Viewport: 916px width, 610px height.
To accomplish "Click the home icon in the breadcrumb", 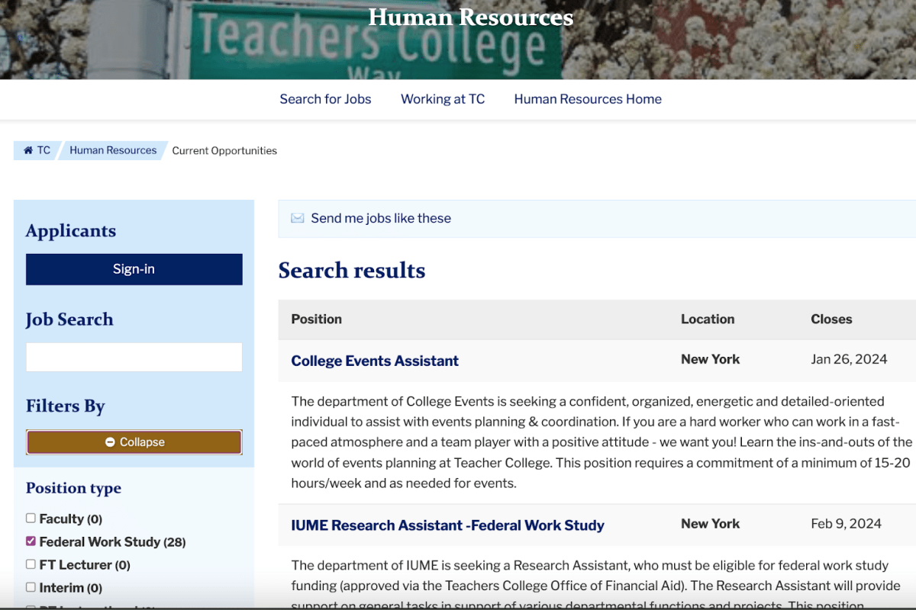I will (29, 150).
